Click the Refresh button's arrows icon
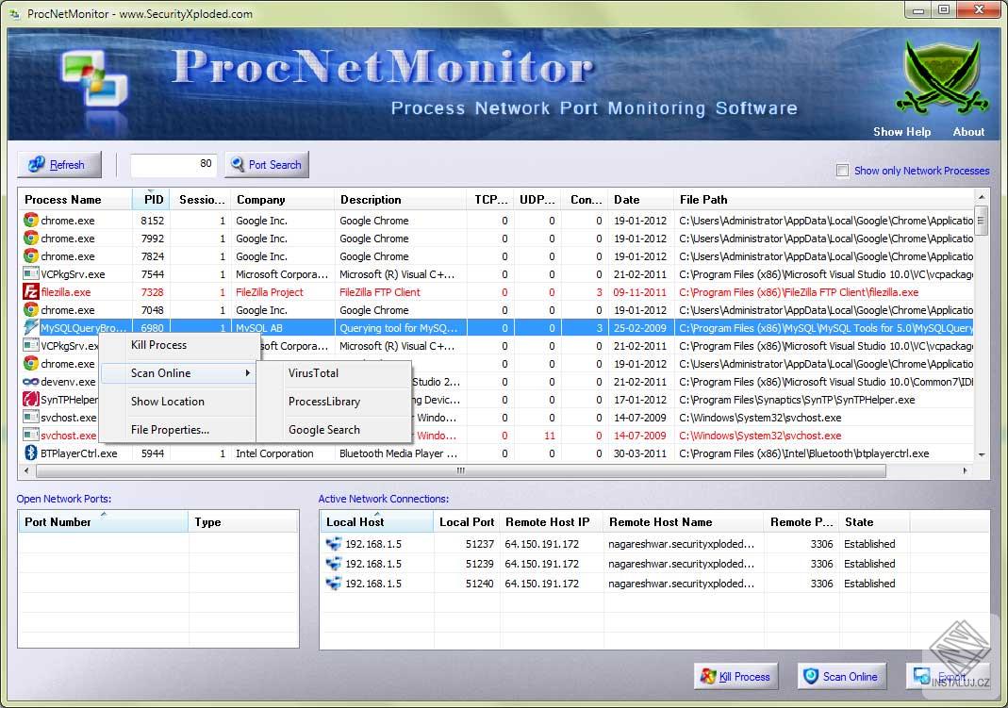The width and height of the screenshot is (1008, 708). pyautogui.click(x=36, y=164)
